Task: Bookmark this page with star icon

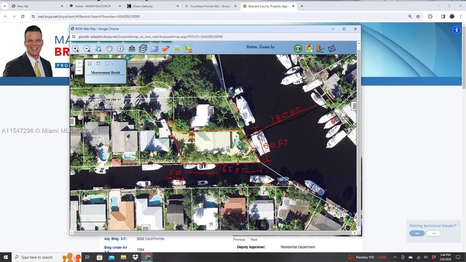Action: click(418, 16)
